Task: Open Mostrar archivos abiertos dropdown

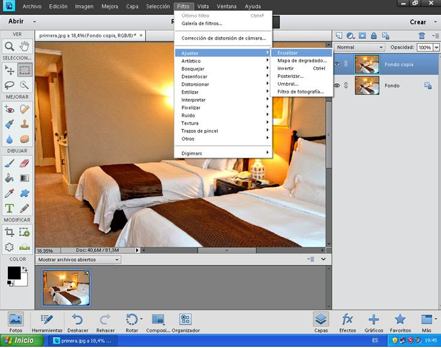Action: point(78,260)
